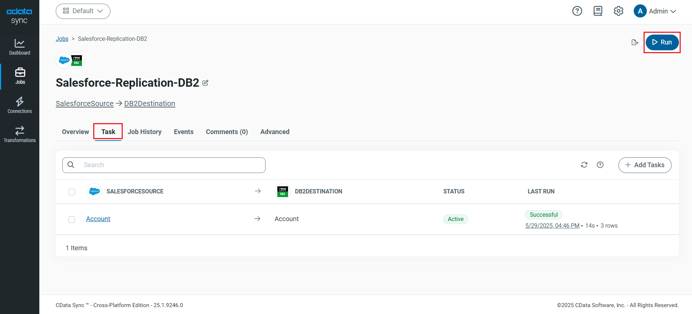Switch to the Job History tab
Image resolution: width=692 pixels, height=314 pixels.
(x=144, y=132)
